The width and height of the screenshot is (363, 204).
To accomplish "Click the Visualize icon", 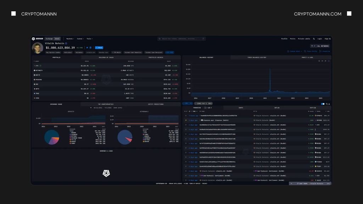I will coord(320,51).
